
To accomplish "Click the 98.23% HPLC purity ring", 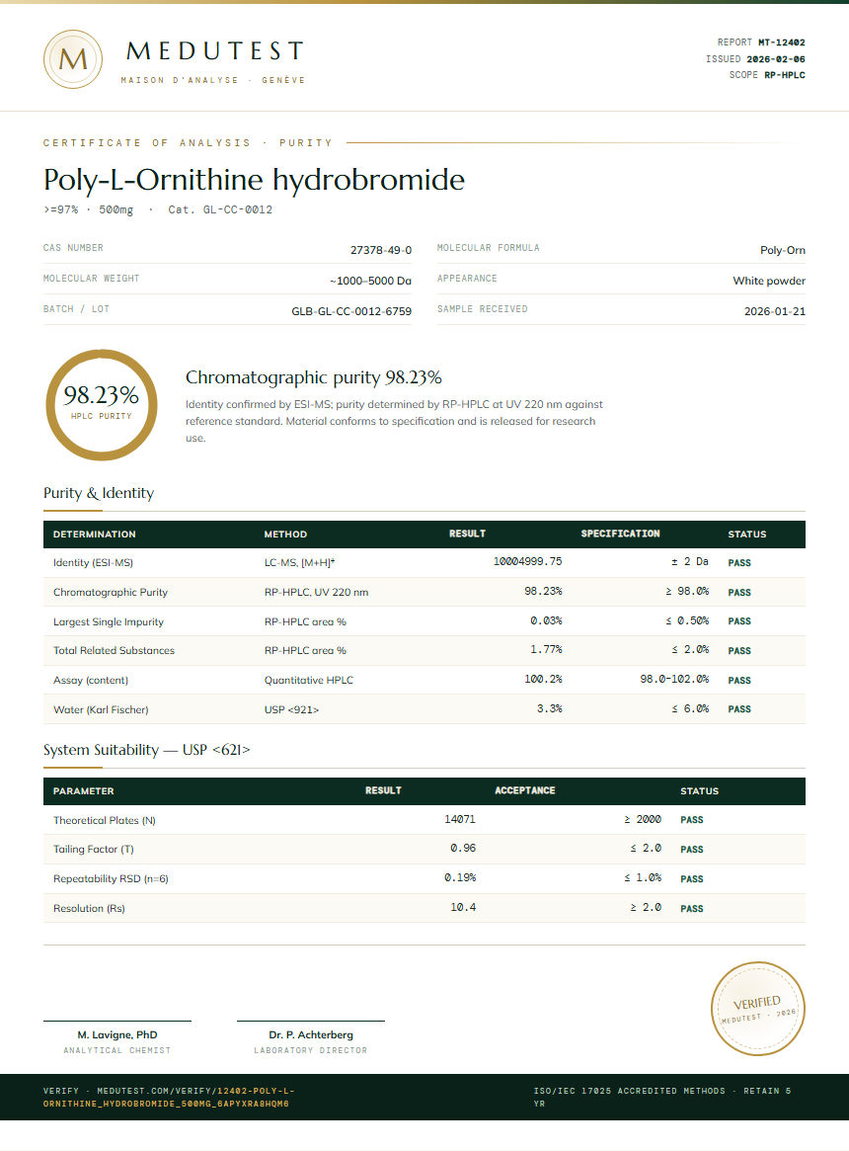I will 102,405.
